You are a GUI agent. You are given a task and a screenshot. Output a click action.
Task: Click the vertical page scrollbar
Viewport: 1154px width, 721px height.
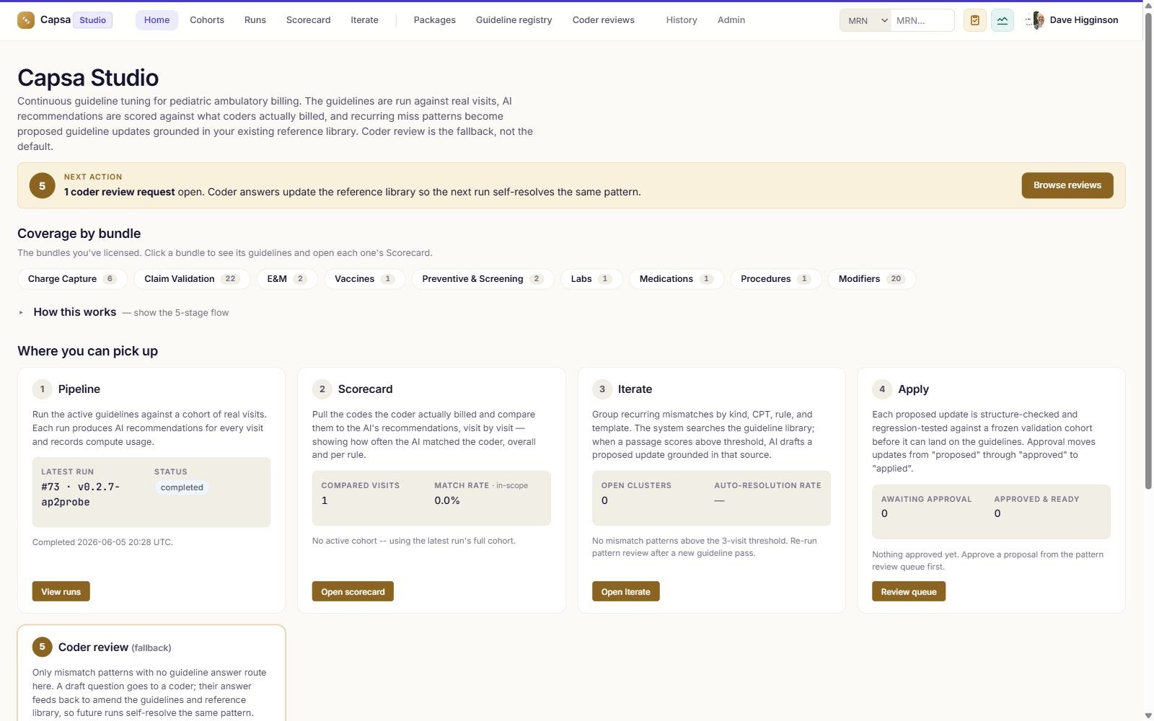pos(1148,251)
